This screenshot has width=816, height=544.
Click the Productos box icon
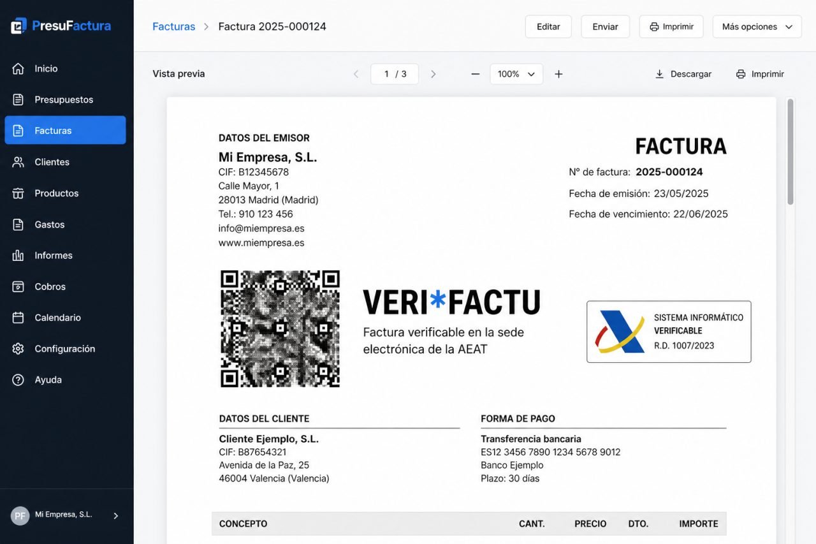point(18,193)
